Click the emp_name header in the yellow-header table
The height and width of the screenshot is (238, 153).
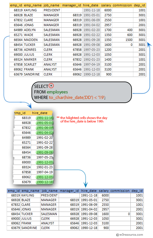point(33,5)
